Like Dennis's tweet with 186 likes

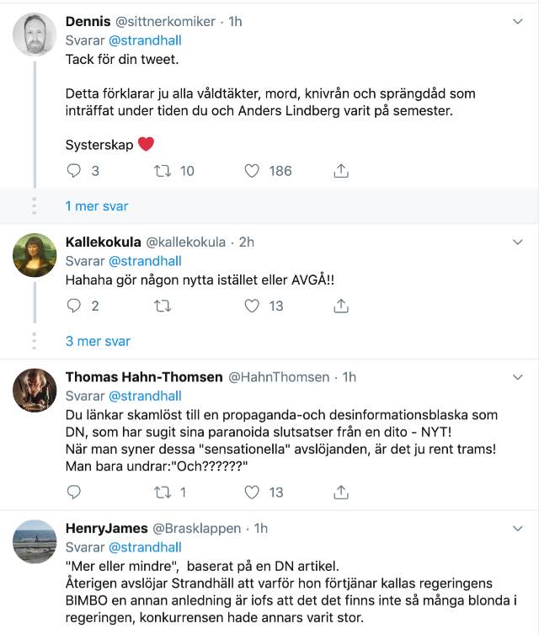tap(252, 171)
